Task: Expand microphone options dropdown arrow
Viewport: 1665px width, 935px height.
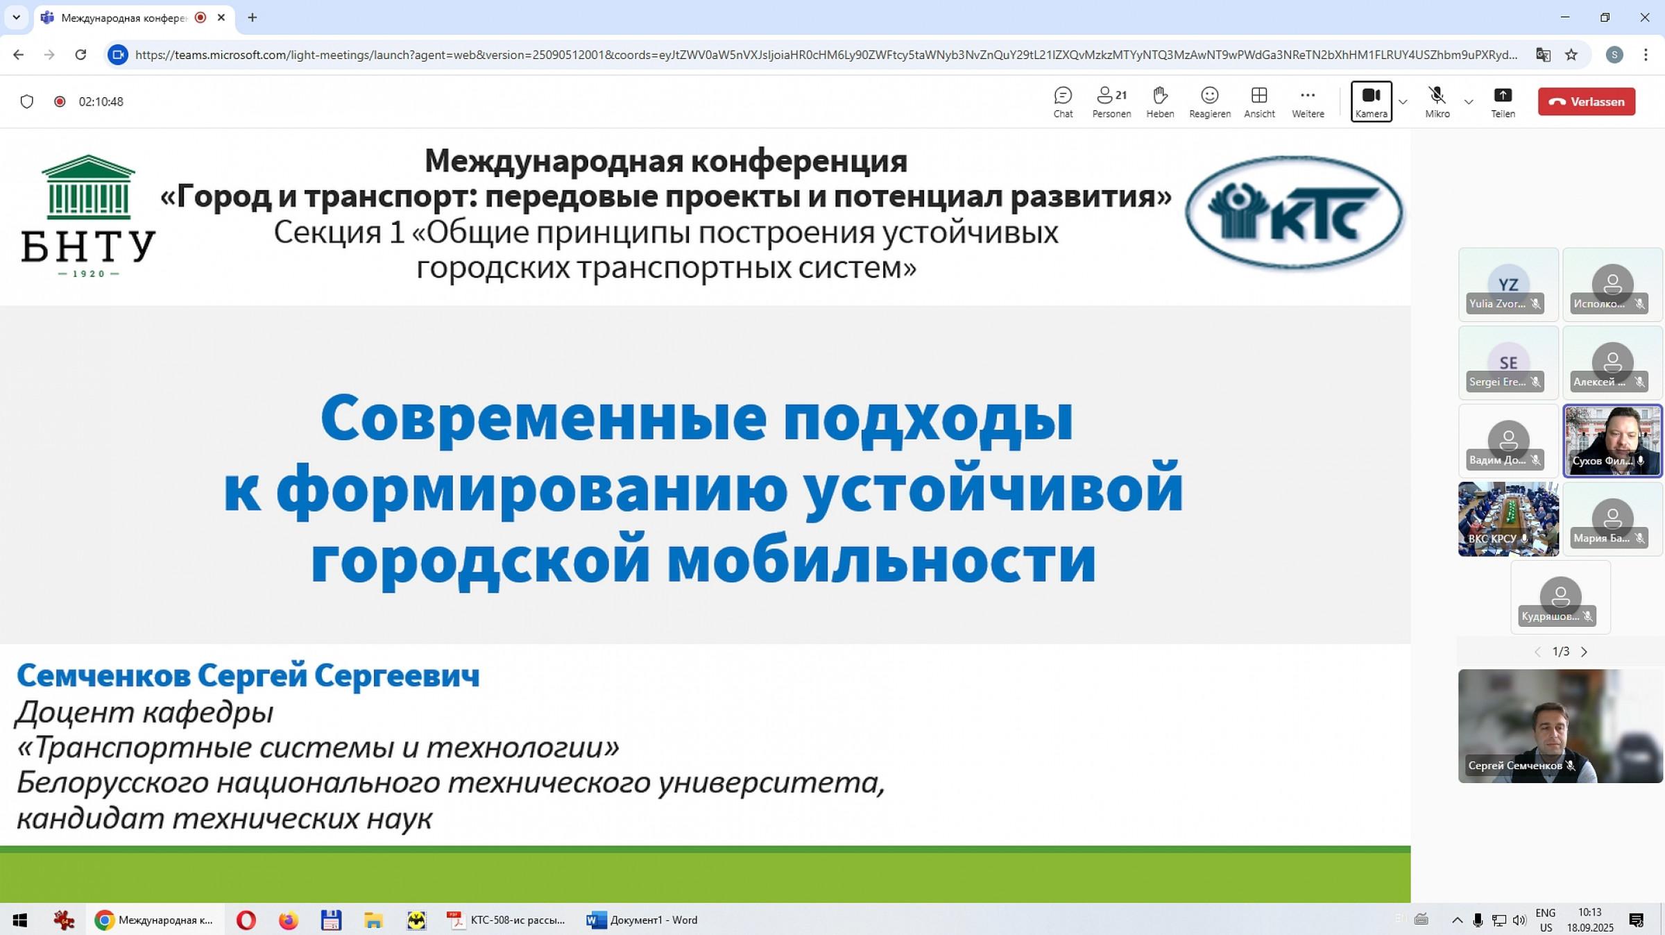Action: click(1469, 102)
